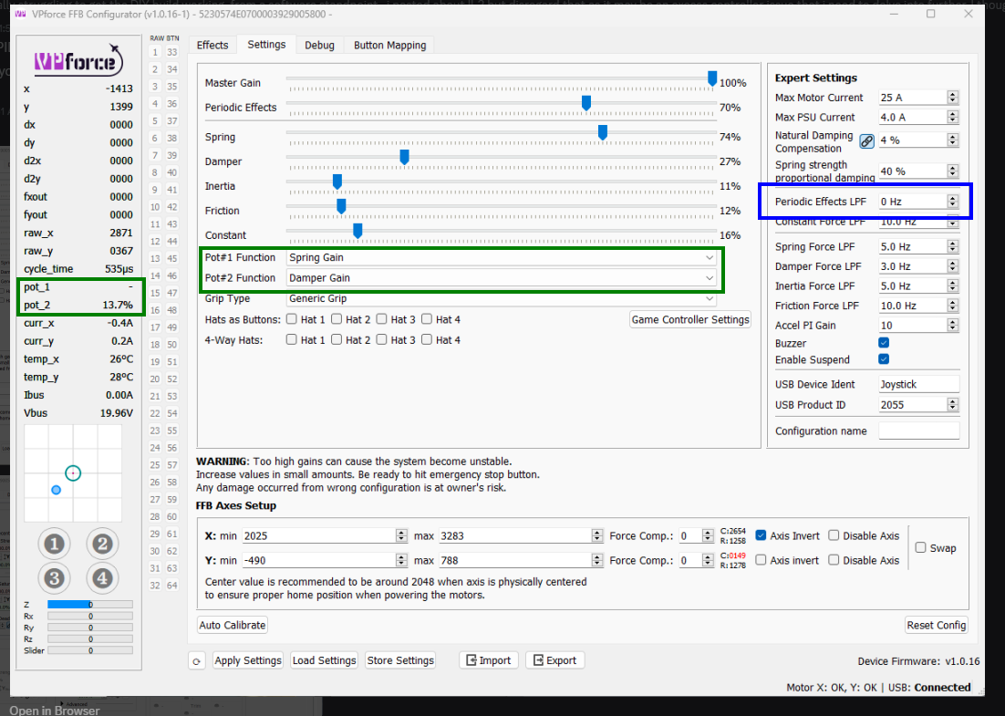Image resolution: width=1005 pixels, height=716 pixels.
Task: Open the Debug tab
Action: 319,45
